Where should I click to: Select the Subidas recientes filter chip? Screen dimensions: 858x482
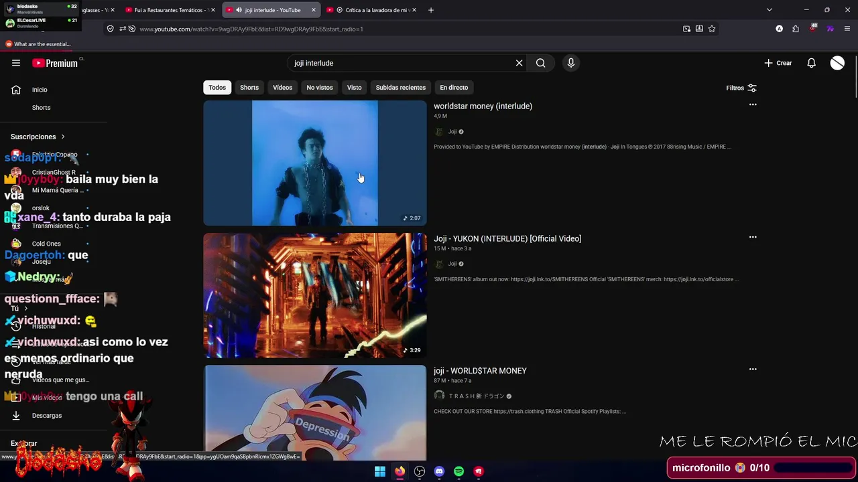click(401, 88)
